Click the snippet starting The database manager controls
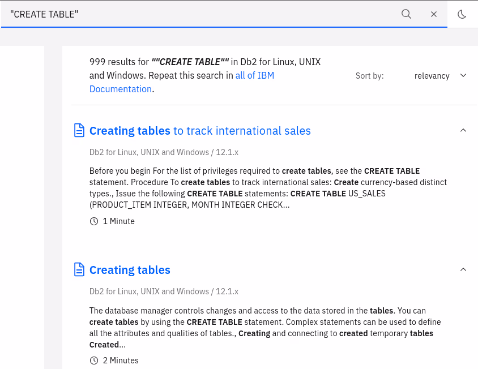This screenshot has height=369, width=478. pyautogui.click(x=265, y=328)
